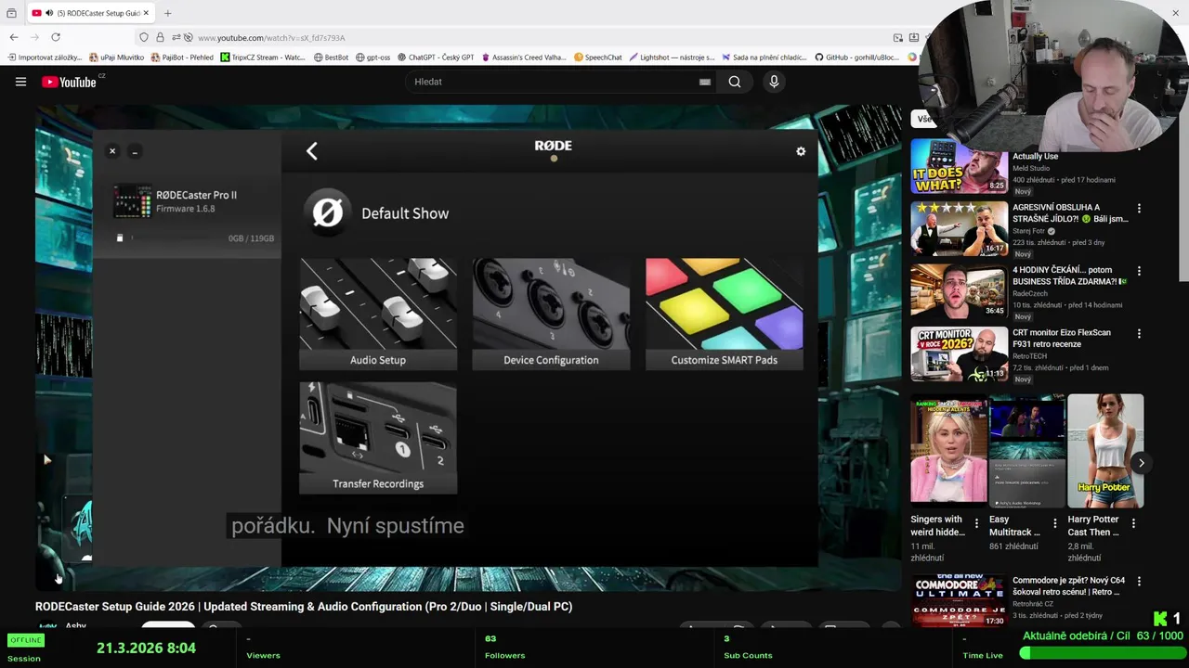Image resolution: width=1189 pixels, height=668 pixels.
Task: Go to the YouTube home logo
Action: click(x=70, y=82)
